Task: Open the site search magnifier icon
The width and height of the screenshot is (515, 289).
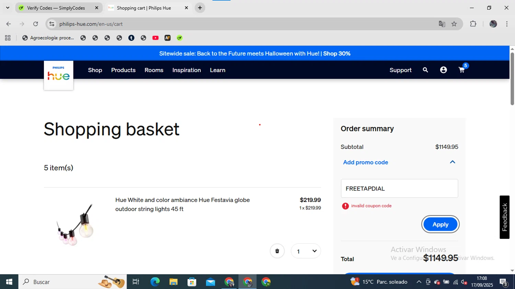Action: (425, 70)
